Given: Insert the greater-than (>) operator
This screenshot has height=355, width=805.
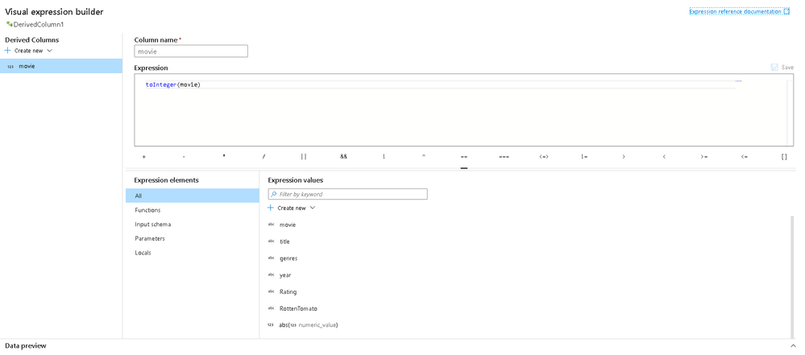Looking at the screenshot, I should (624, 156).
